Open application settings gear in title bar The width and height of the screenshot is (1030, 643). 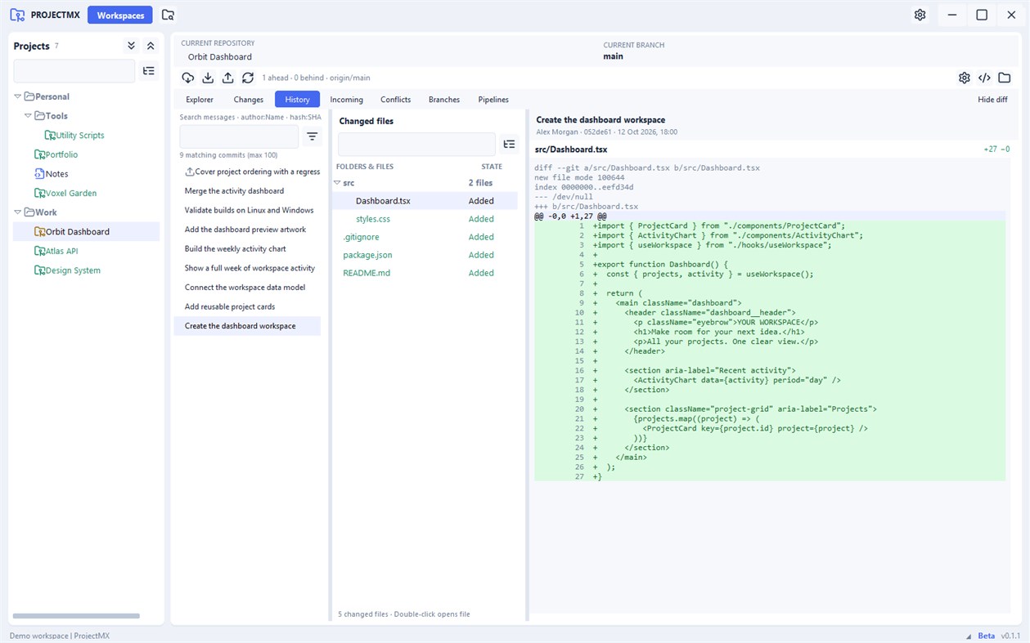(x=920, y=15)
